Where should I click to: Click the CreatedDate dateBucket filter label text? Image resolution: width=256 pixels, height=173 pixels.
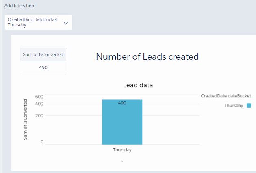tap(33, 19)
